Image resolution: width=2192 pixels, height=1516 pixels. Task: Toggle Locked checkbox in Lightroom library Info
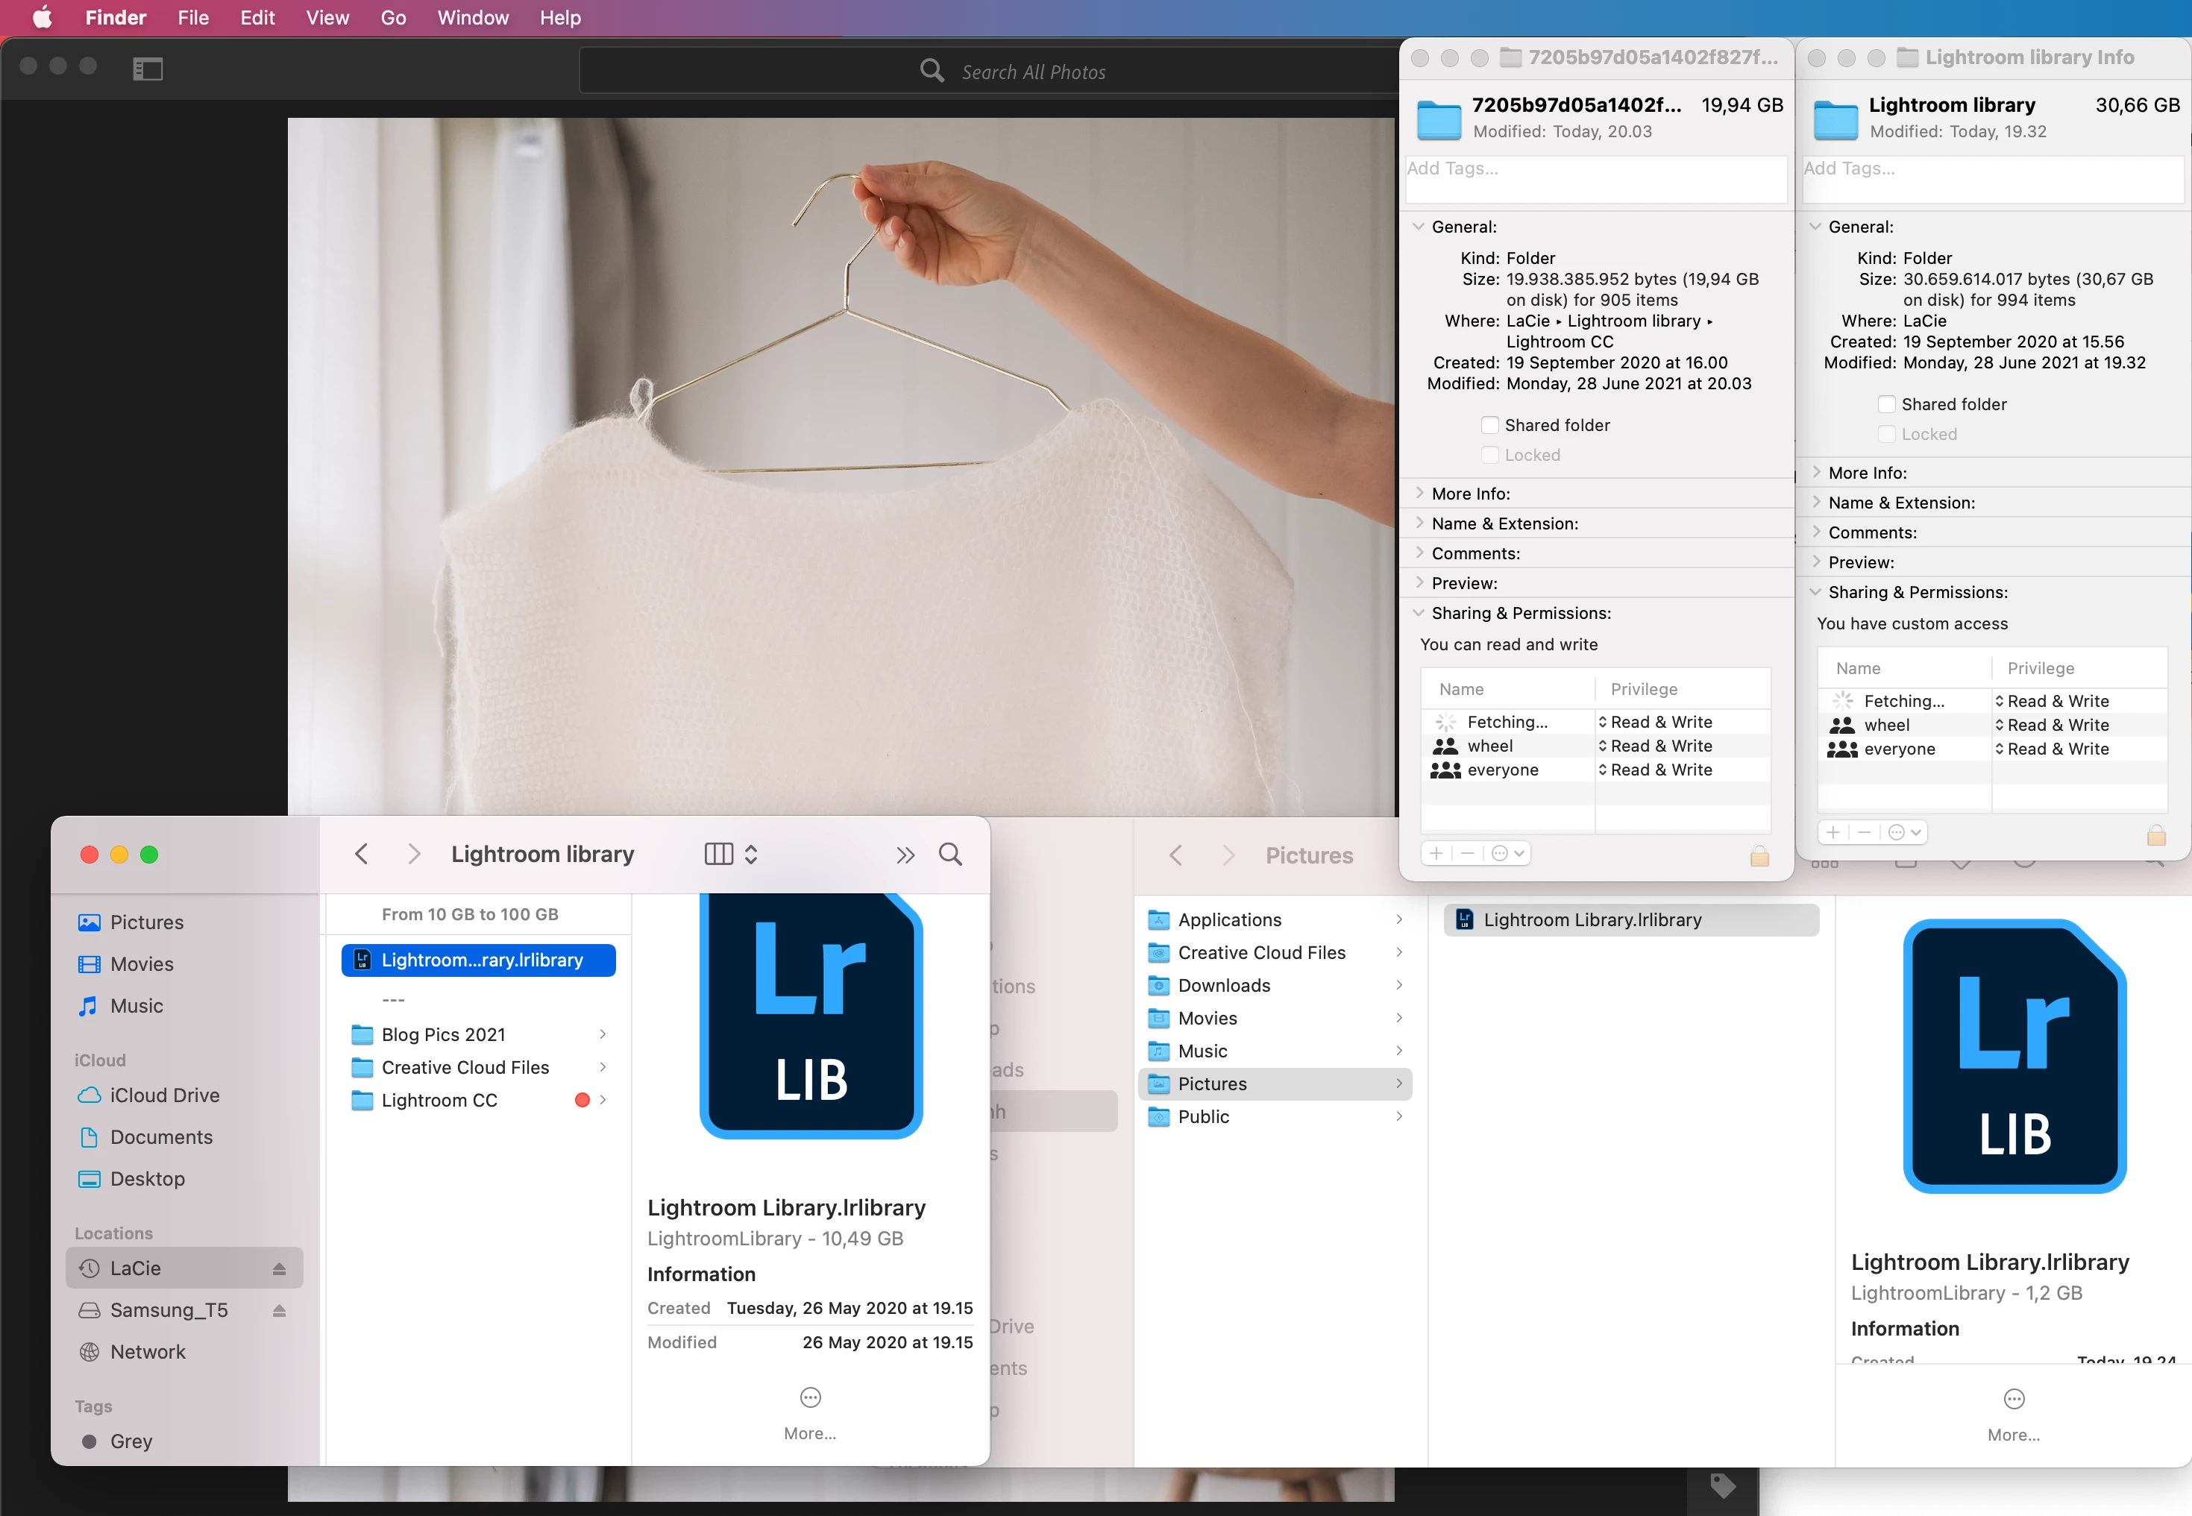pyautogui.click(x=1887, y=434)
